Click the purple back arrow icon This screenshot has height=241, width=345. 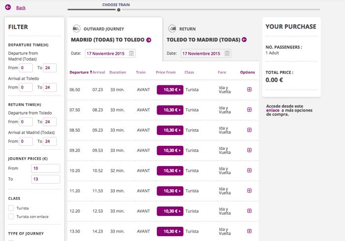pyautogui.click(x=8, y=7)
